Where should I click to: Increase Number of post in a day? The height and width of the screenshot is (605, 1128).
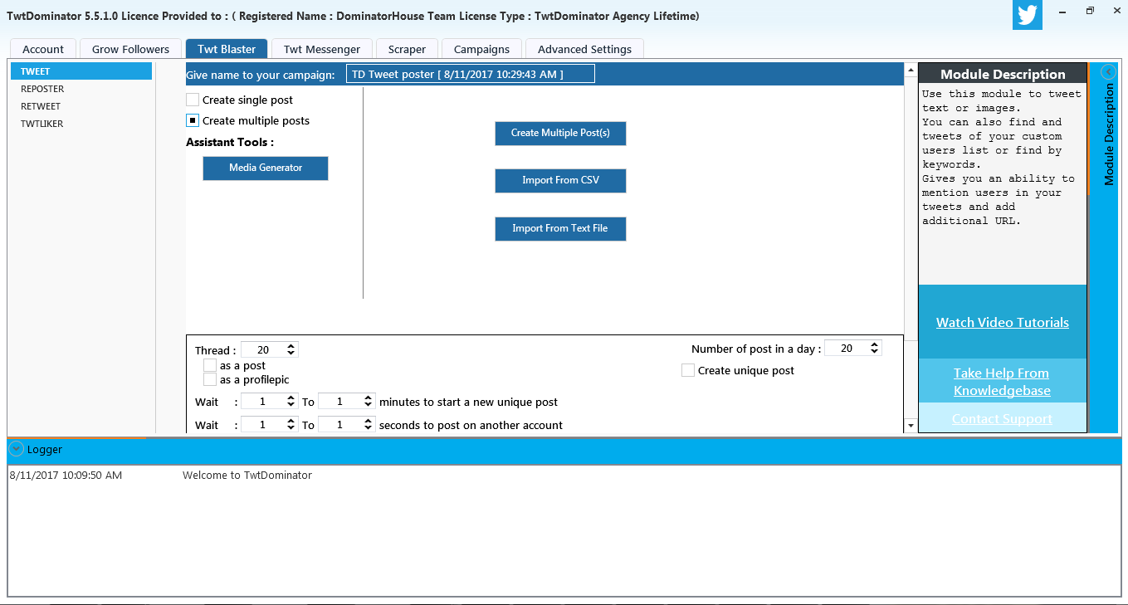tap(875, 344)
